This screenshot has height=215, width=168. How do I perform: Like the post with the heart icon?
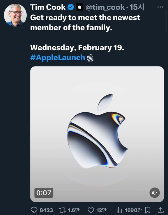click(x=91, y=210)
